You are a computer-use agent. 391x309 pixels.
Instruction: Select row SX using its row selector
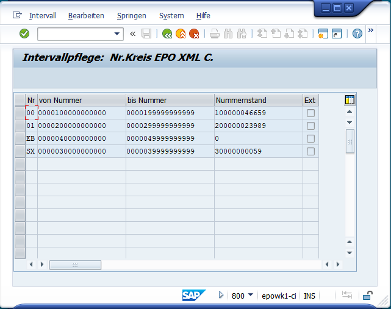click(x=20, y=151)
